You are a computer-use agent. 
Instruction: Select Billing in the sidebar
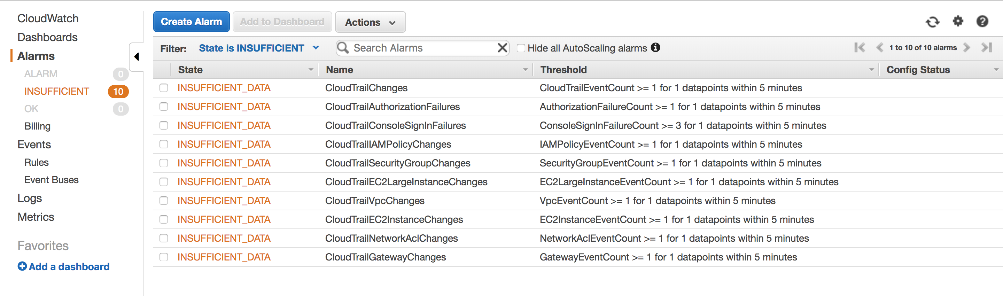pos(37,126)
